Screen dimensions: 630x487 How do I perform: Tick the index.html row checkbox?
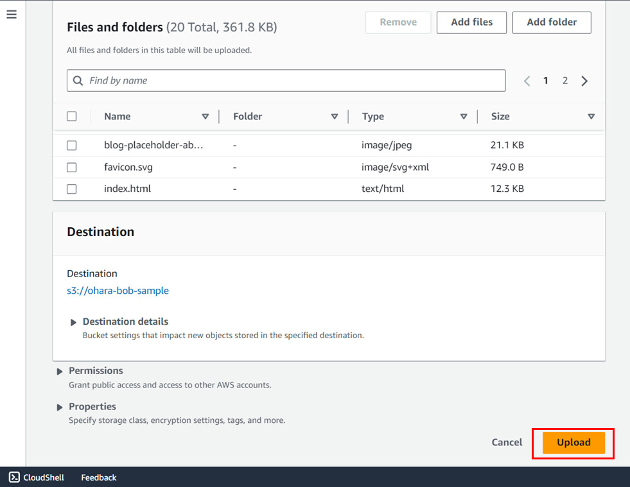point(72,189)
